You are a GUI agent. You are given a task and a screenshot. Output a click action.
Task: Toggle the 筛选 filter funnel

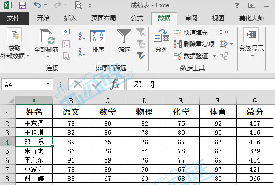point(124,41)
